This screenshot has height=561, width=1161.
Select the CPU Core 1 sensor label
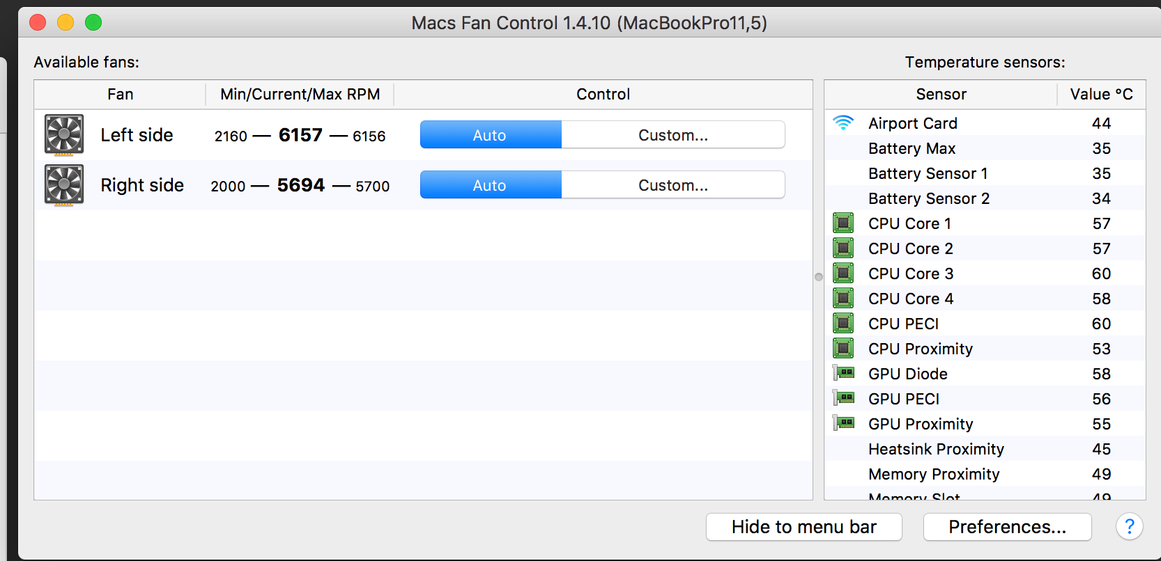pyautogui.click(x=909, y=223)
